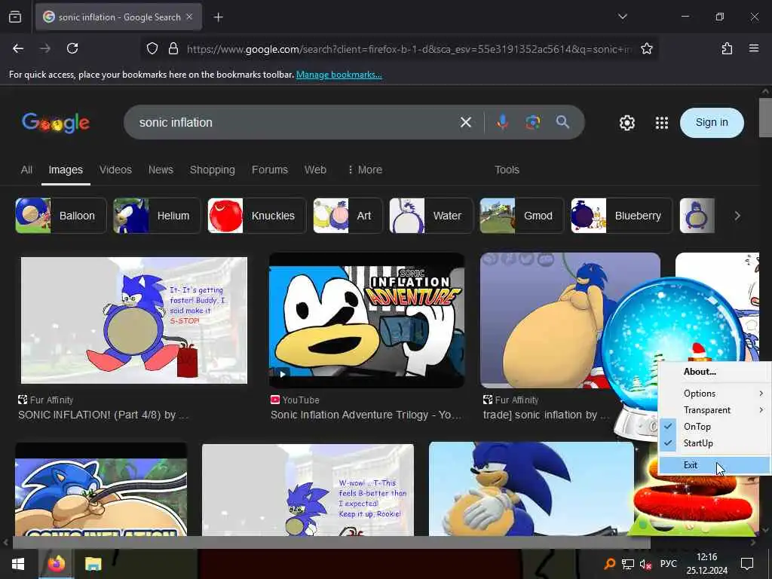Viewport: 772px width, 579px height.
Task: Switch to News results tab
Action: (x=161, y=170)
